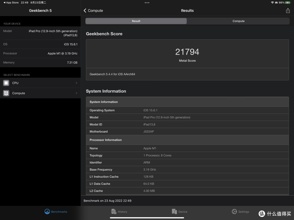The width and height of the screenshot is (294, 220).
Task: Expand CPU row chevron arrow
Action: pyautogui.click(x=76, y=83)
